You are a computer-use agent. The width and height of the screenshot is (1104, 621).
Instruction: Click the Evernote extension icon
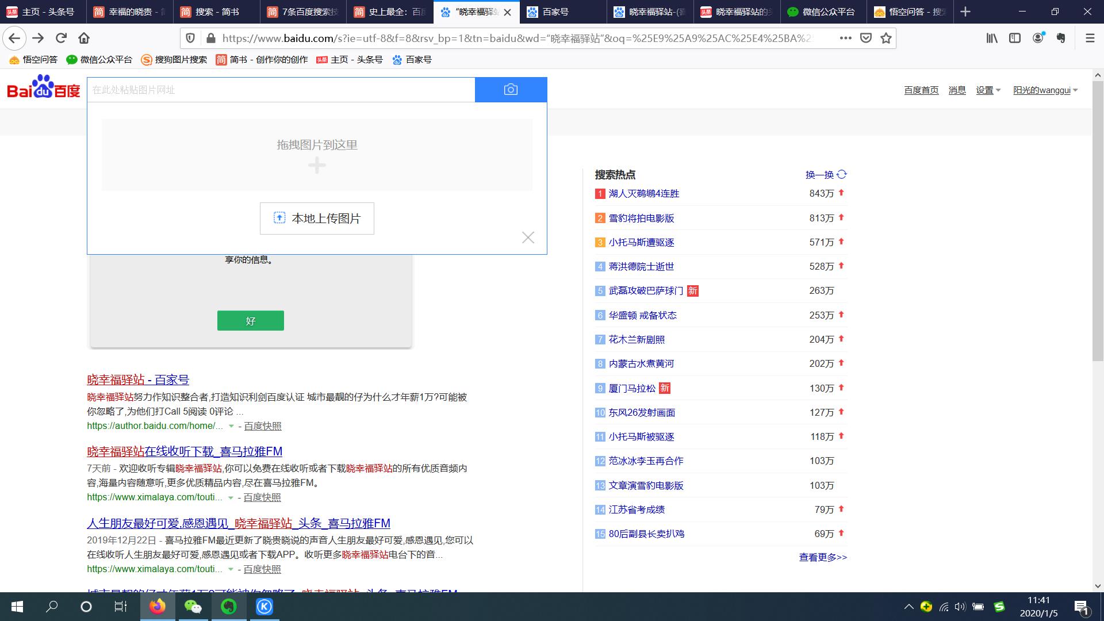tap(1061, 38)
